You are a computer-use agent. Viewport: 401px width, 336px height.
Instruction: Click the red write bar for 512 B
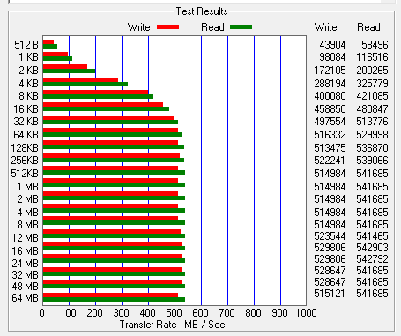coord(48,42)
